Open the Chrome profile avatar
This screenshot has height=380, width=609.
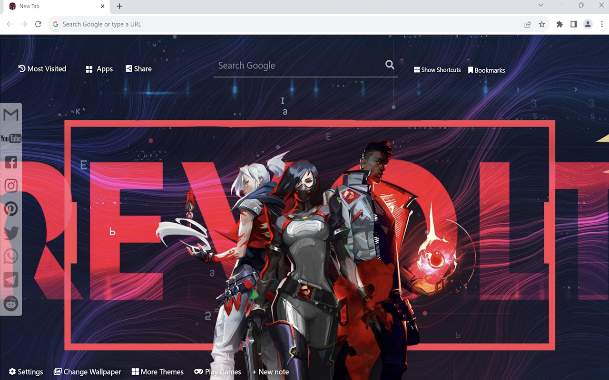click(588, 24)
